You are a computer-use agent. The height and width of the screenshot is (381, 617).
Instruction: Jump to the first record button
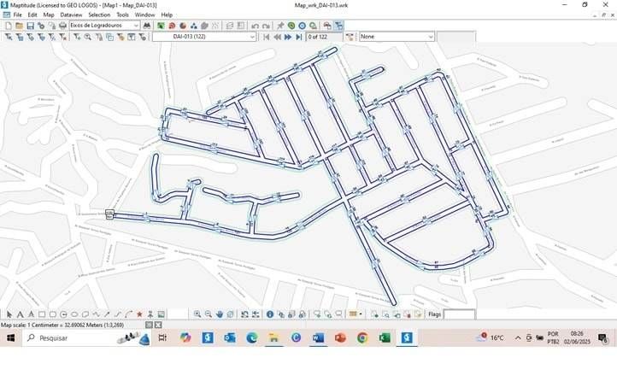click(x=267, y=37)
